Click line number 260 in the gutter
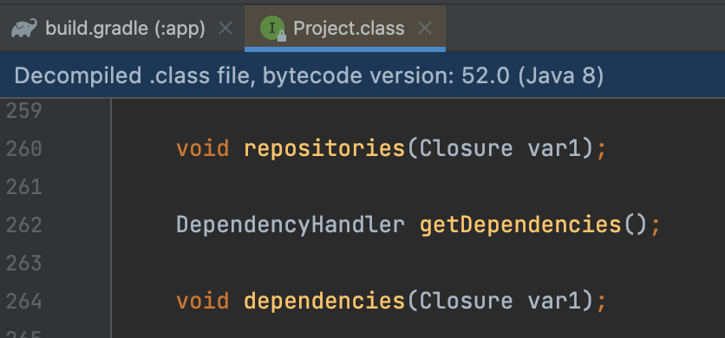The height and width of the screenshot is (338, 725). click(x=24, y=149)
